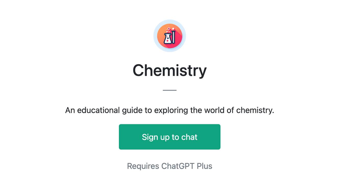
Task: Click the educational guide description text
Action: 170,110
